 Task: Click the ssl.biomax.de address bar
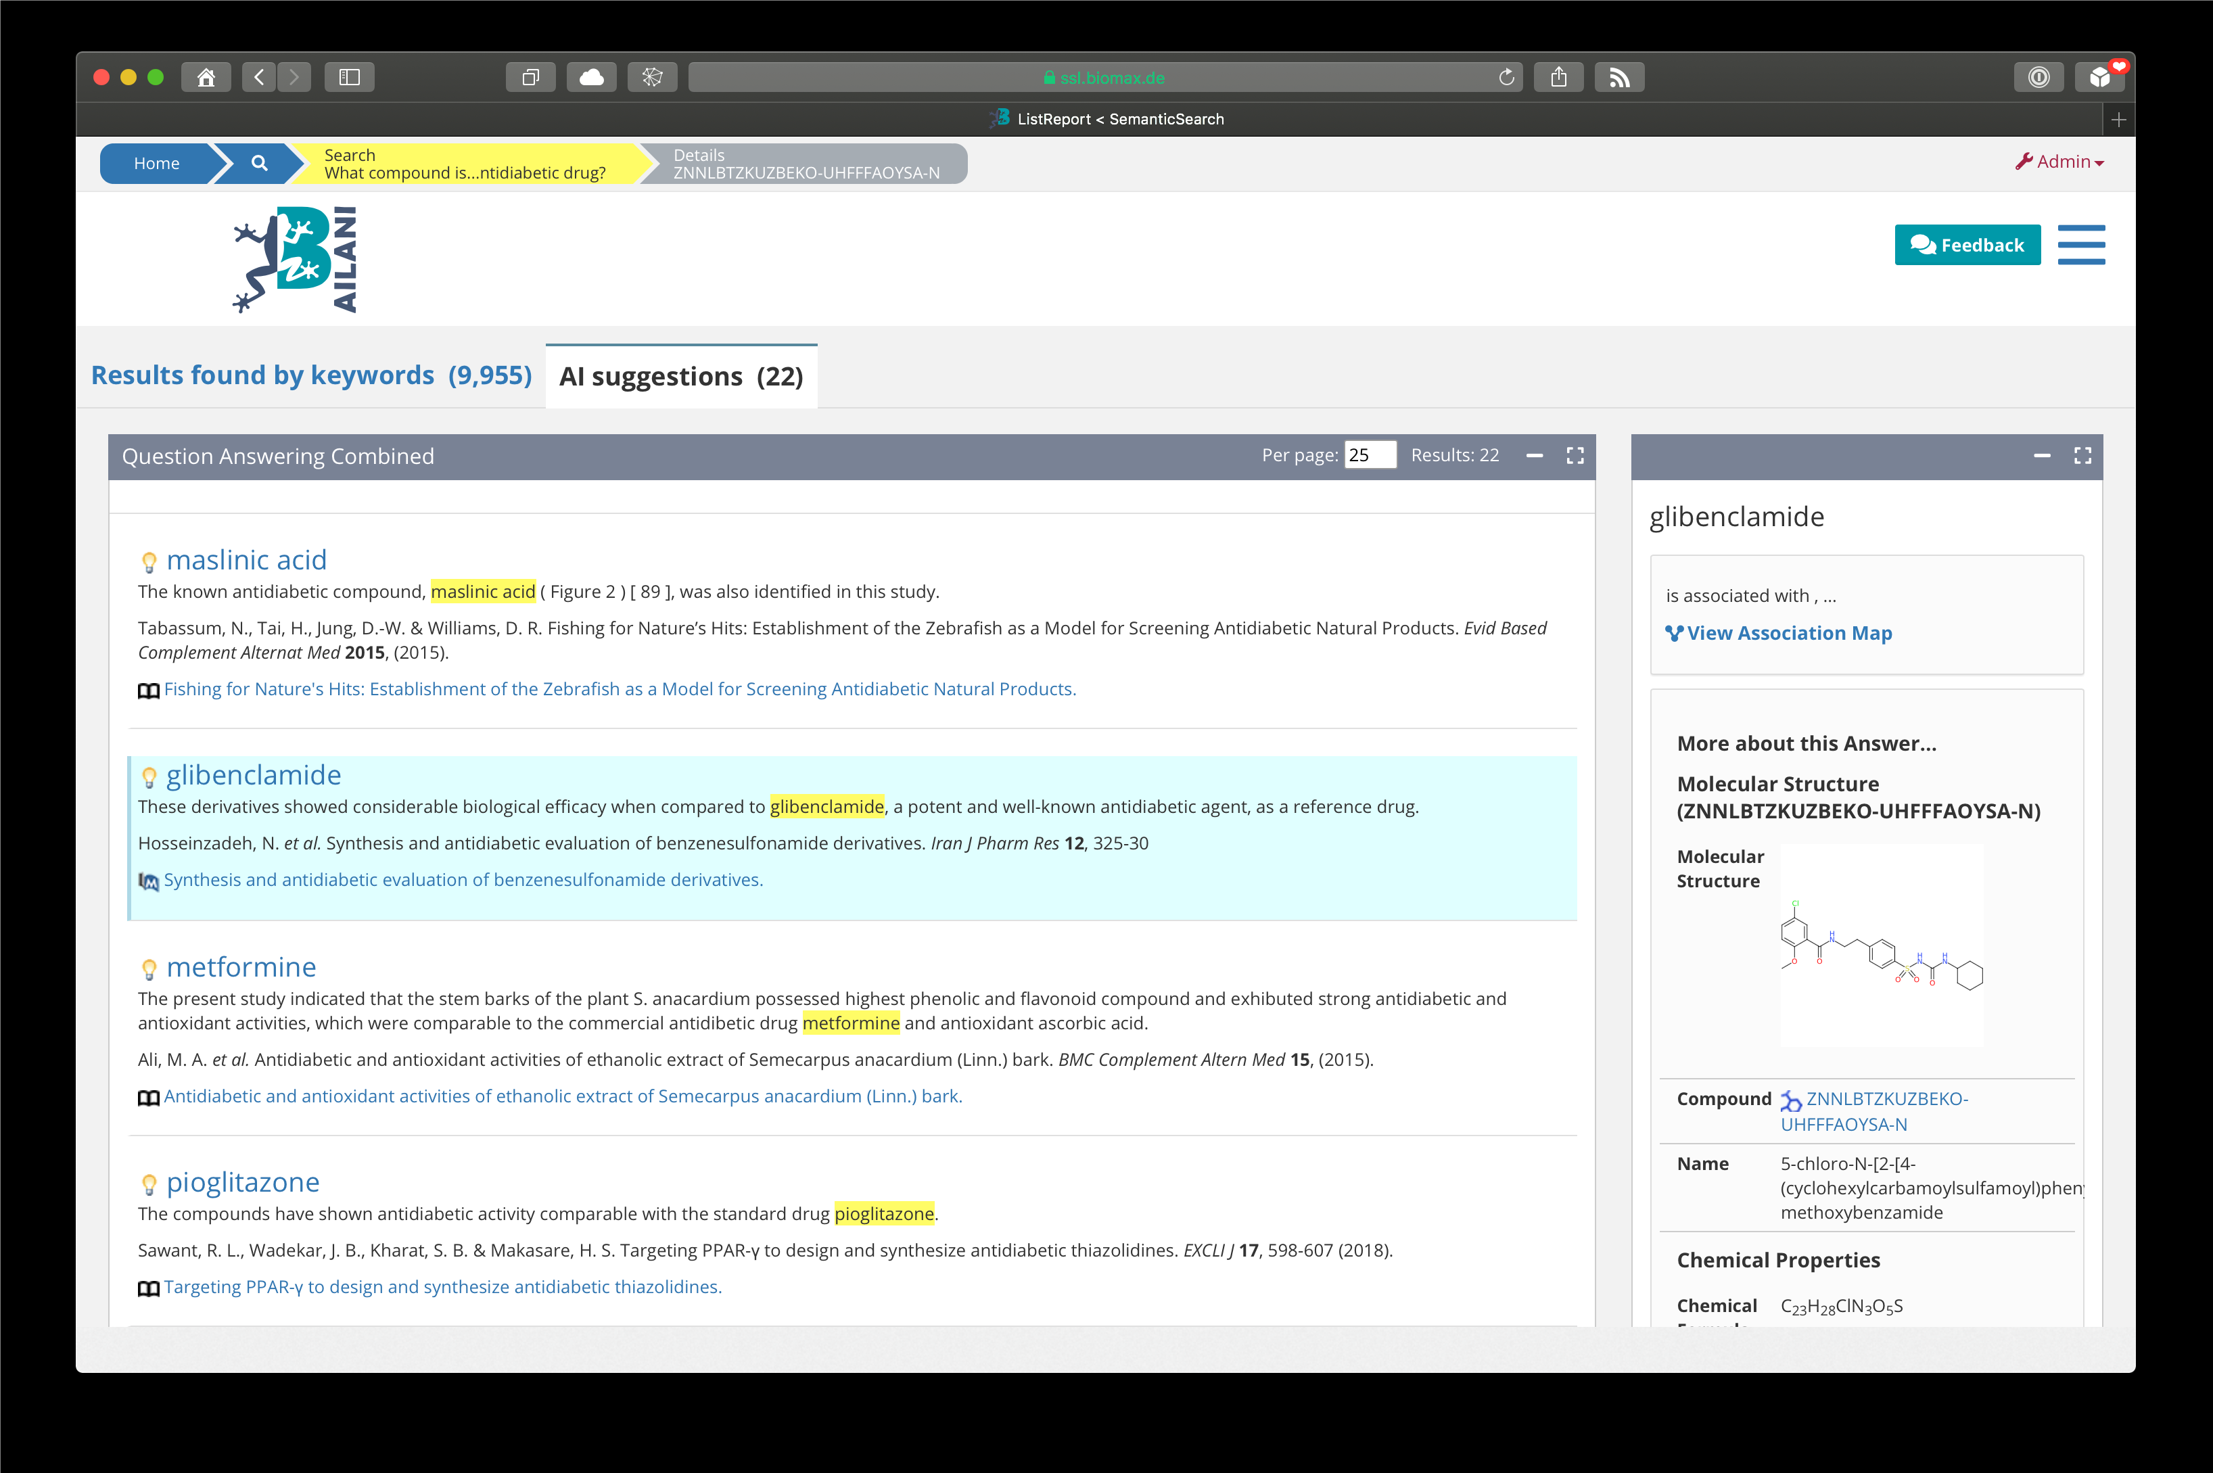(1104, 77)
